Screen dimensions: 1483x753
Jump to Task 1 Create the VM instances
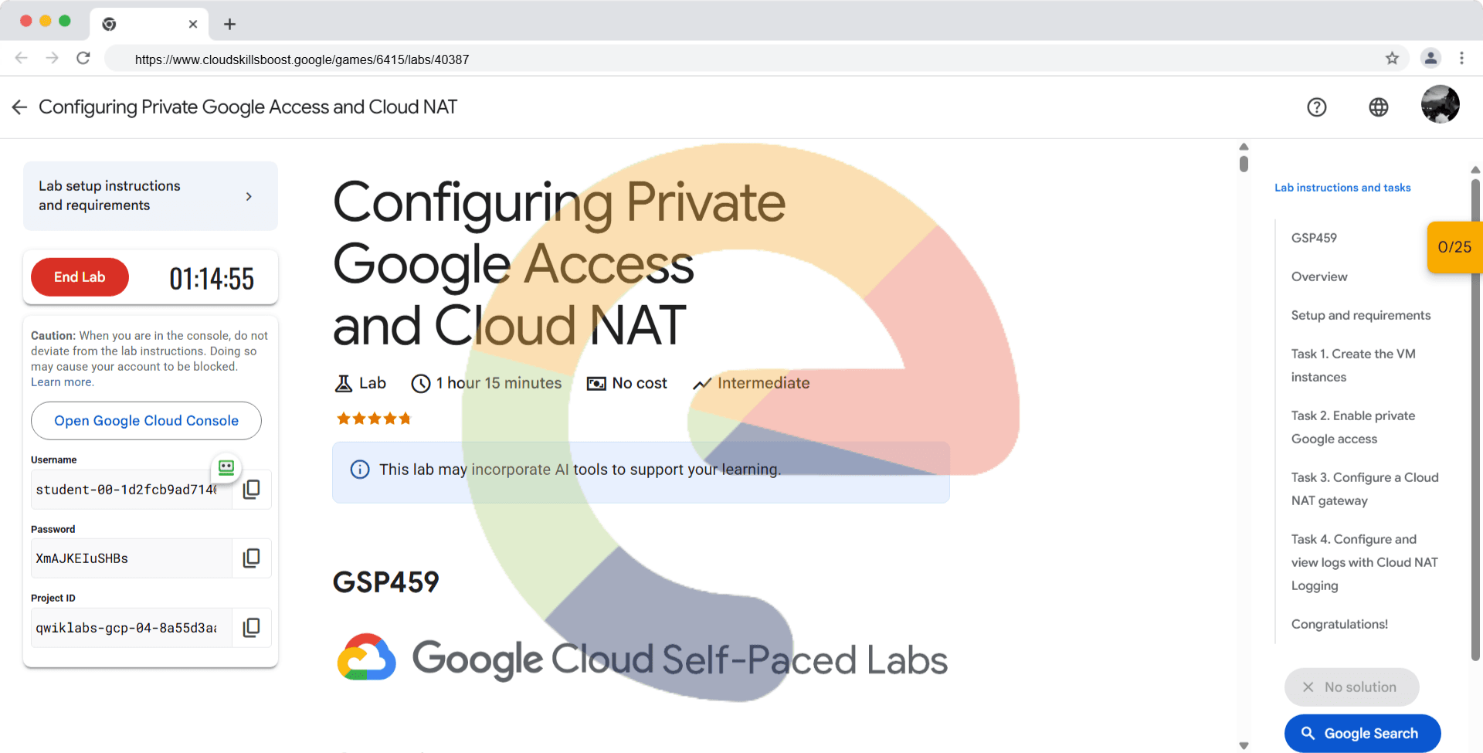[1352, 365]
